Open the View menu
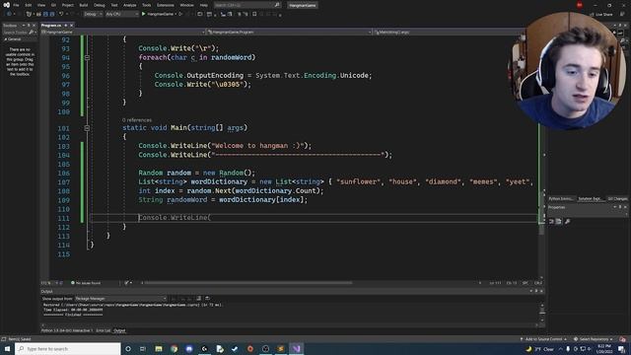This screenshot has height=355, width=631. [x=41, y=5]
